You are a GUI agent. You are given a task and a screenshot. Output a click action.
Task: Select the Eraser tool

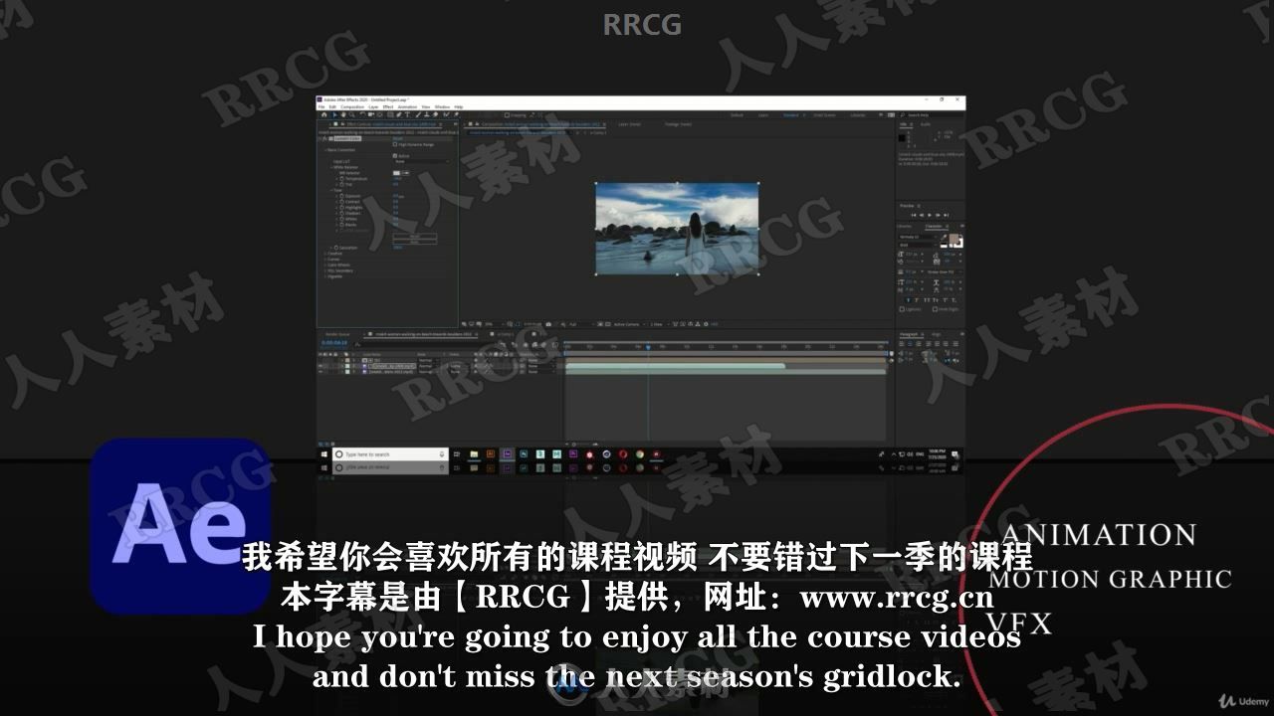coord(435,114)
